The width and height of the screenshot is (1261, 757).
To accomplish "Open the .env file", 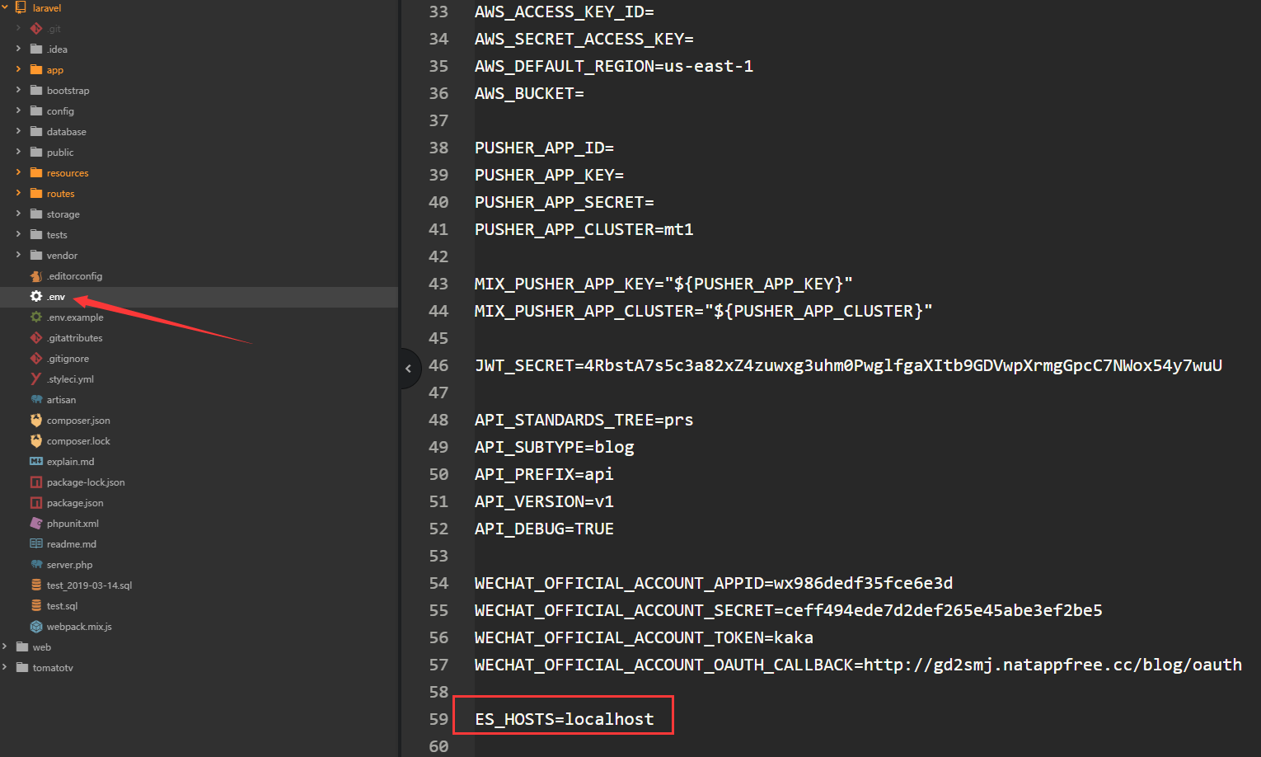I will [56, 297].
